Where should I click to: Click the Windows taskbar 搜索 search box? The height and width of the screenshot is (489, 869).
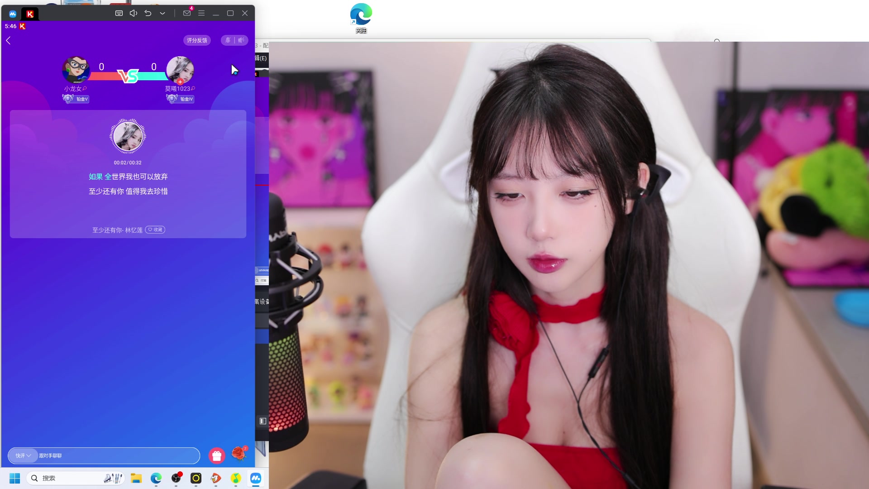click(76, 478)
